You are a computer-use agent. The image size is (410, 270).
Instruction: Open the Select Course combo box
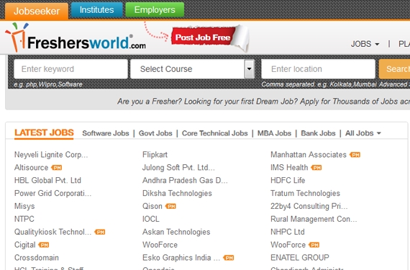[193, 69]
